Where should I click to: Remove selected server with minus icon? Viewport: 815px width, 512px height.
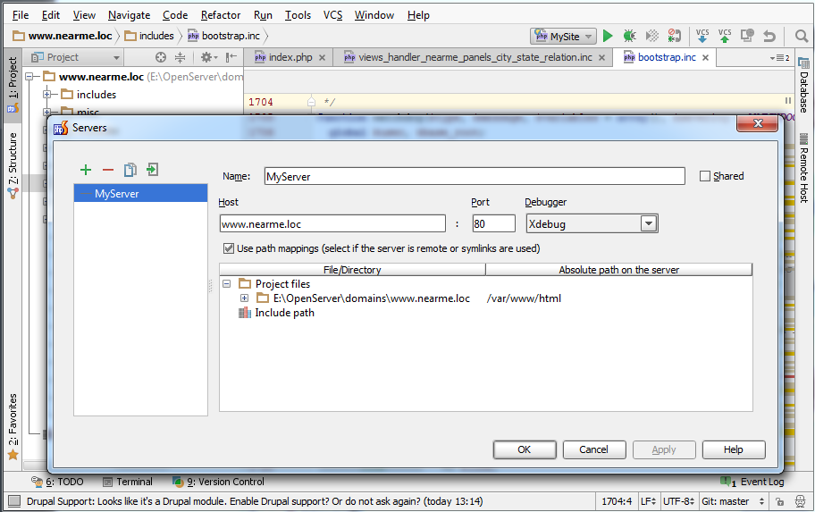coord(108,170)
